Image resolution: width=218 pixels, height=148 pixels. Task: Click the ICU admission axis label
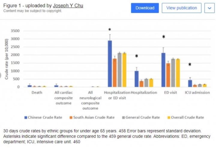197,93
